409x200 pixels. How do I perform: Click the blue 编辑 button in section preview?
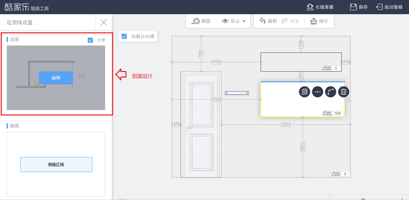pyautogui.click(x=56, y=78)
